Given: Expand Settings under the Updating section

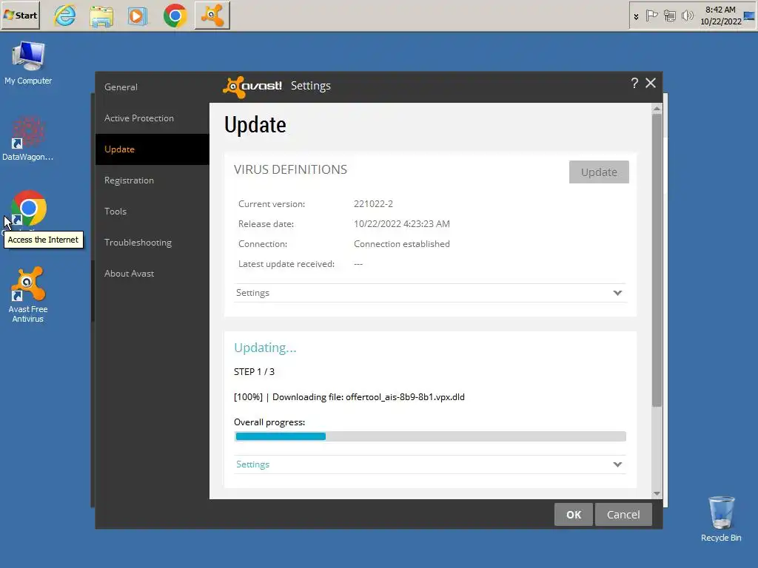Looking at the screenshot, I should point(430,464).
